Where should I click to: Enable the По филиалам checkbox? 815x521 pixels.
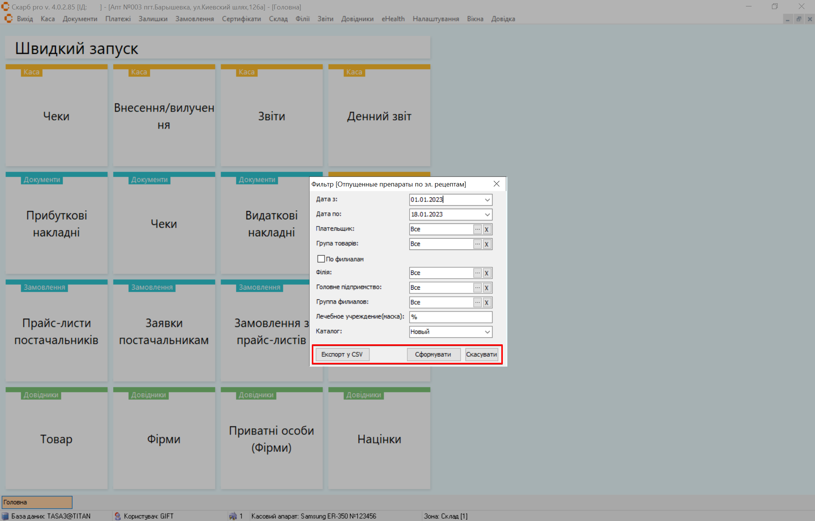click(321, 259)
